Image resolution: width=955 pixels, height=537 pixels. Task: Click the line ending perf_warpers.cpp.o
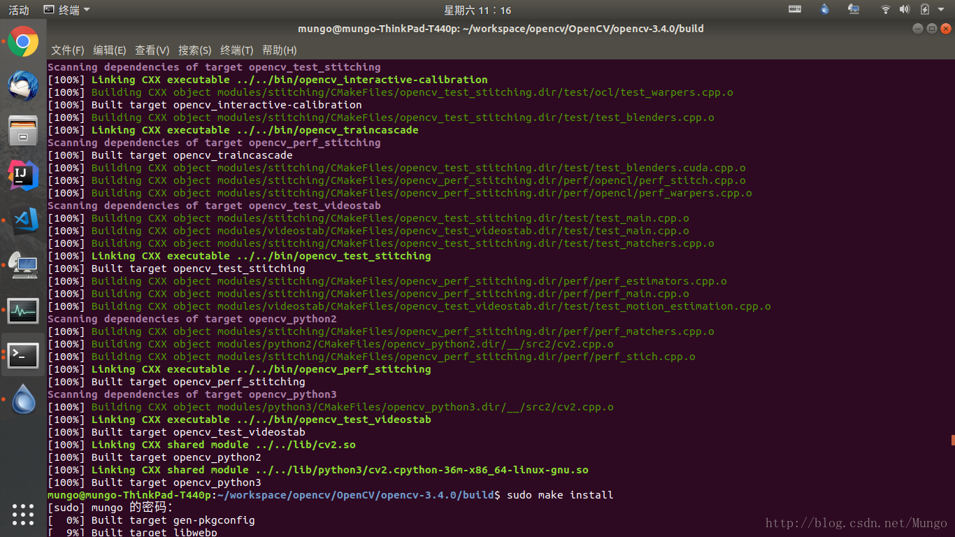(x=400, y=193)
